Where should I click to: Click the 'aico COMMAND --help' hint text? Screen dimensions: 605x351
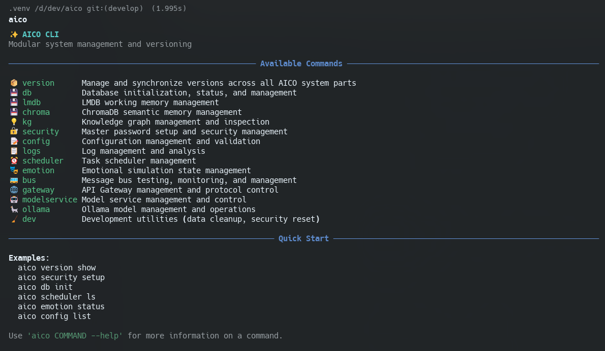tap(75, 336)
